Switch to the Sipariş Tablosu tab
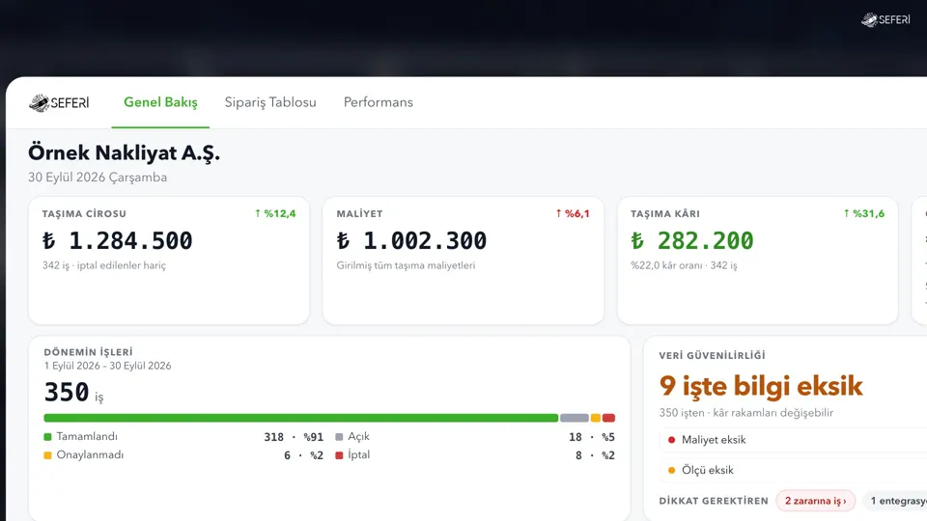This screenshot has width=927, height=521. pos(270,102)
